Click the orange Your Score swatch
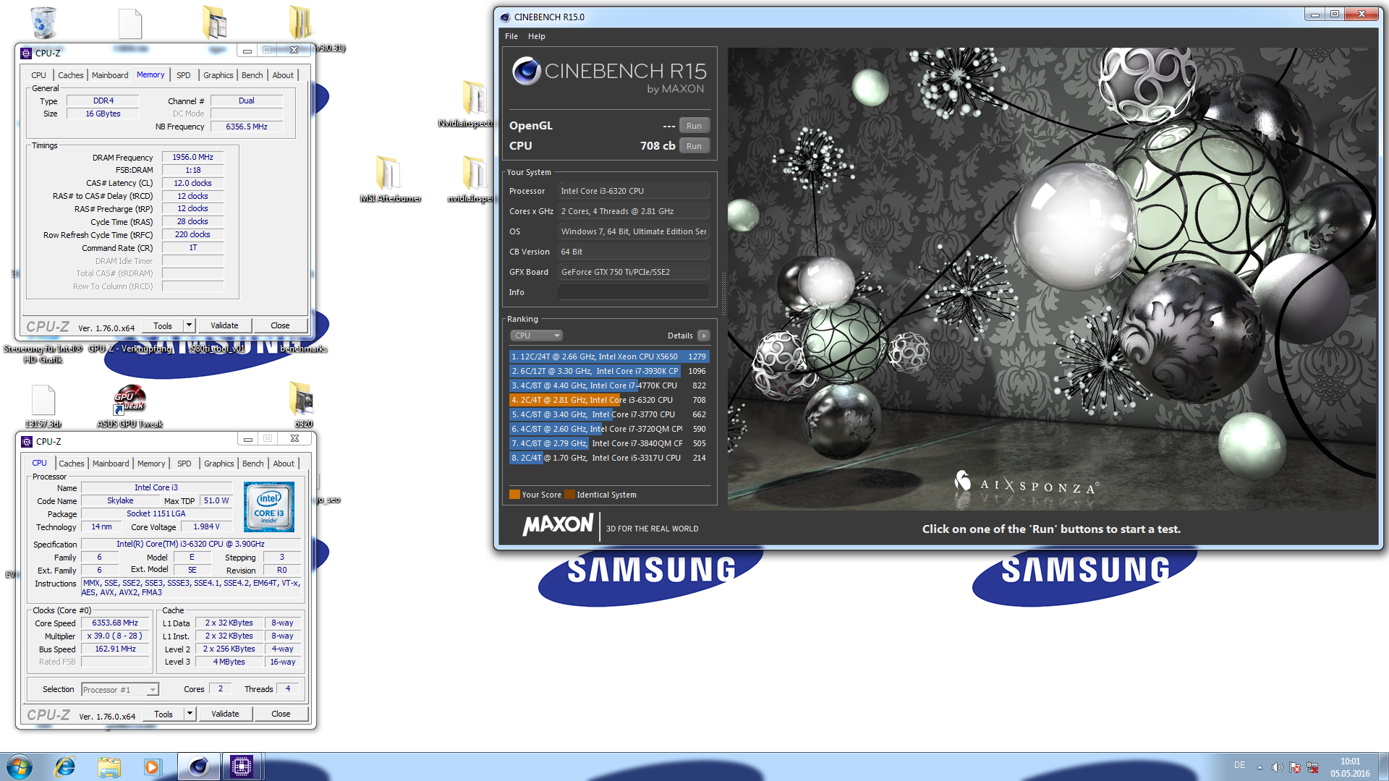This screenshot has width=1389, height=781. click(514, 495)
